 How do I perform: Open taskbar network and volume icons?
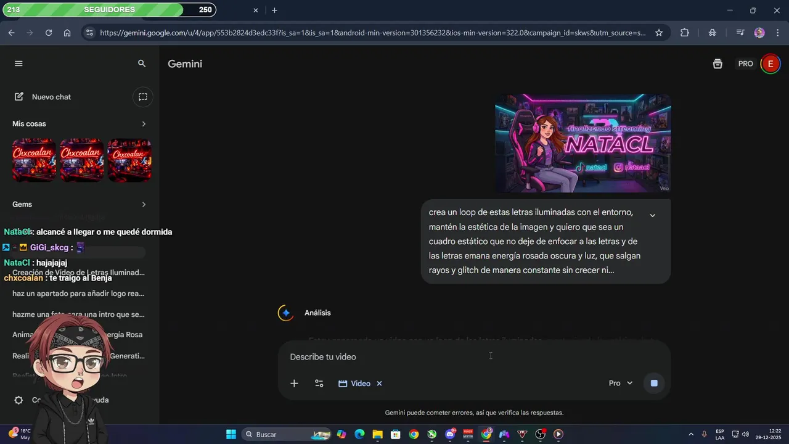tap(740, 434)
